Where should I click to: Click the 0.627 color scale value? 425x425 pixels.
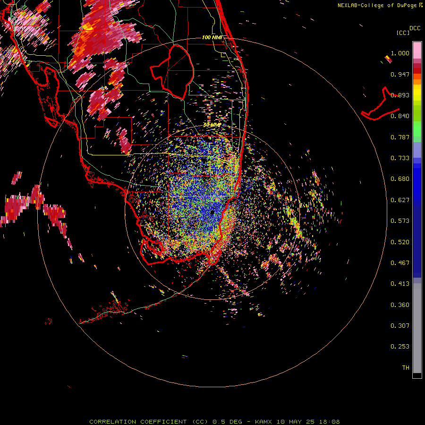pyautogui.click(x=400, y=200)
